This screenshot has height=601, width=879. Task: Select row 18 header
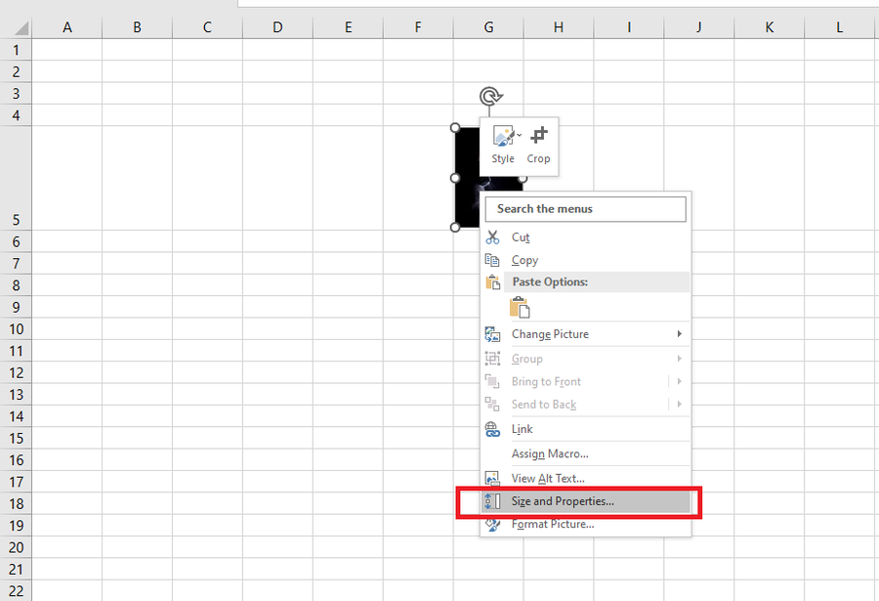pos(16,503)
